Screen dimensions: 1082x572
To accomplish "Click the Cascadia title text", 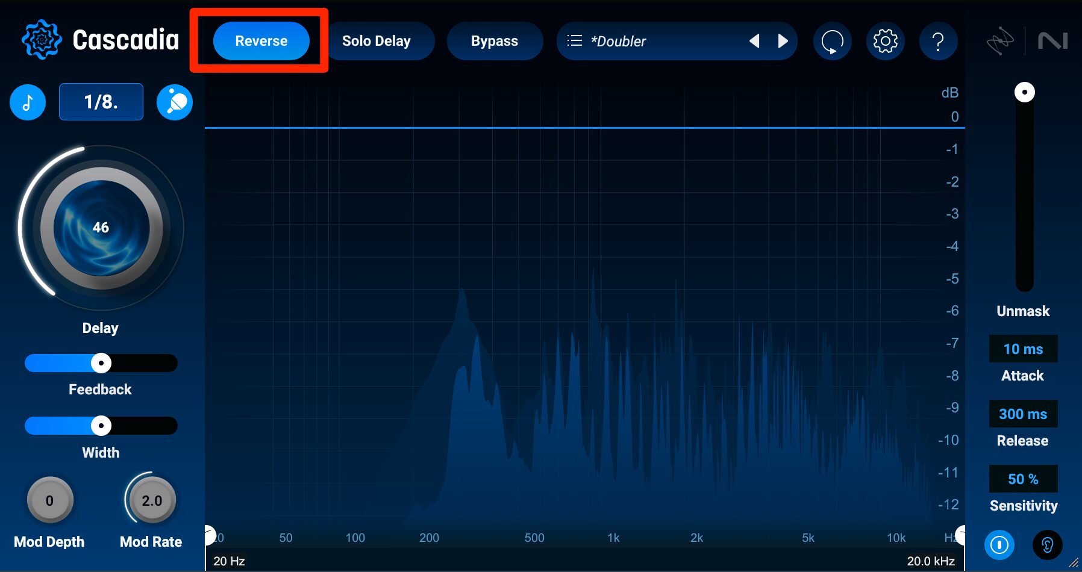I will point(126,40).
